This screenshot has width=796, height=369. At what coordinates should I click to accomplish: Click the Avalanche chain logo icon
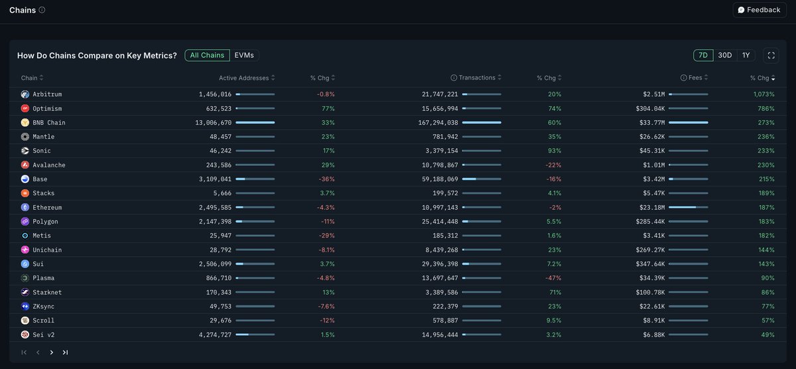coord(25,165)
